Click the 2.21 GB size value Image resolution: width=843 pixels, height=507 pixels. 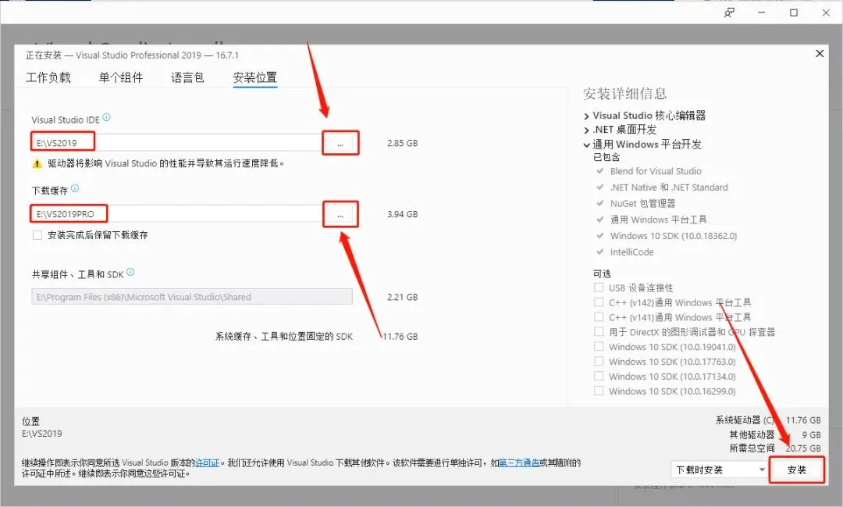402,297
